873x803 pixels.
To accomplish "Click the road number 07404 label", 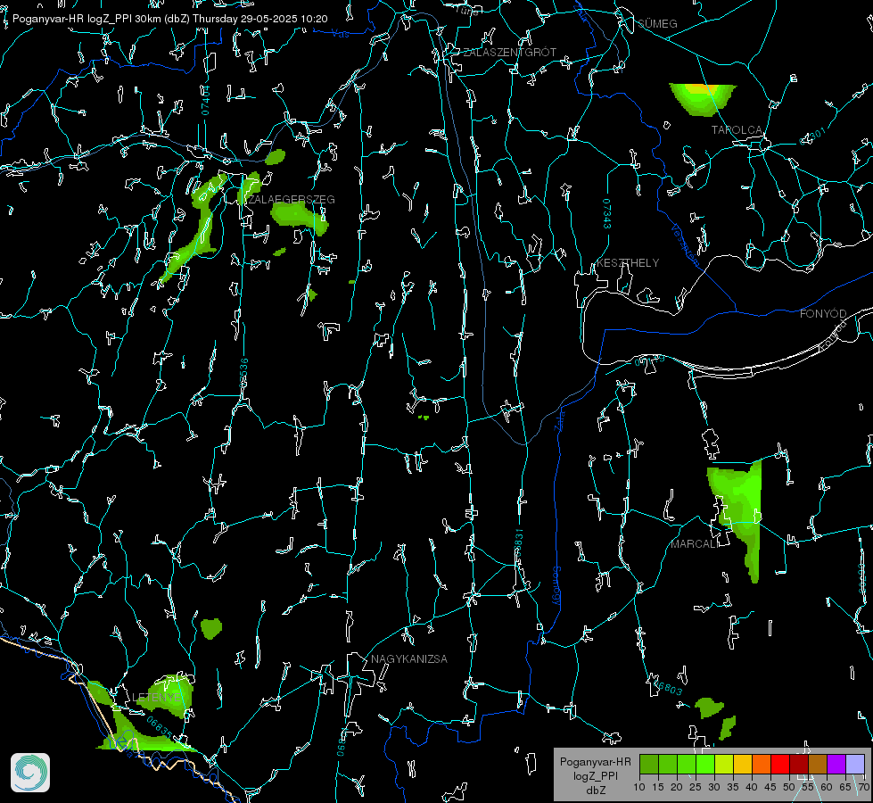I will tap(205, 101).
